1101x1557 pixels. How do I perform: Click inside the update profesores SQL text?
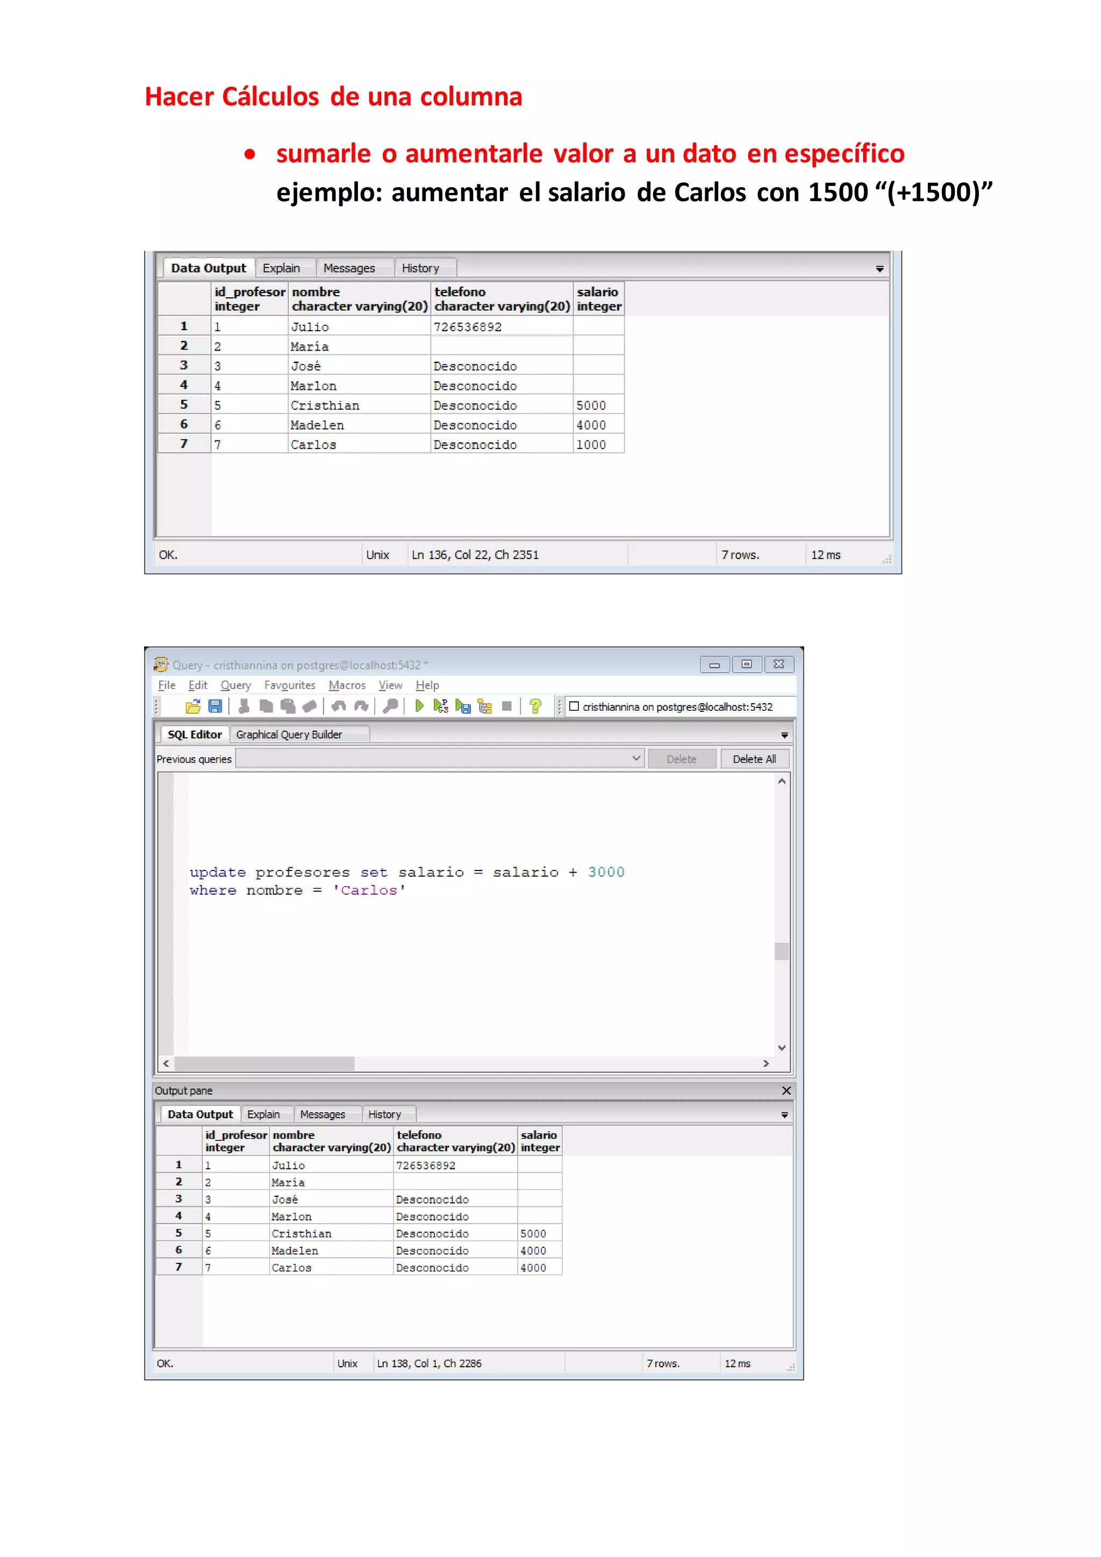coord(407,872)
